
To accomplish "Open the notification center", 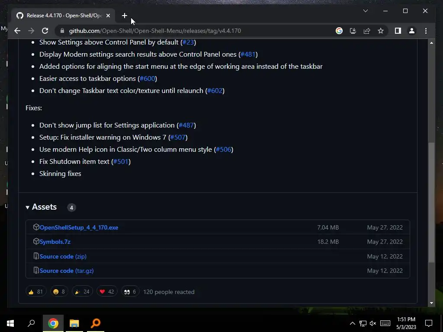I will click(x=429, y=323).
